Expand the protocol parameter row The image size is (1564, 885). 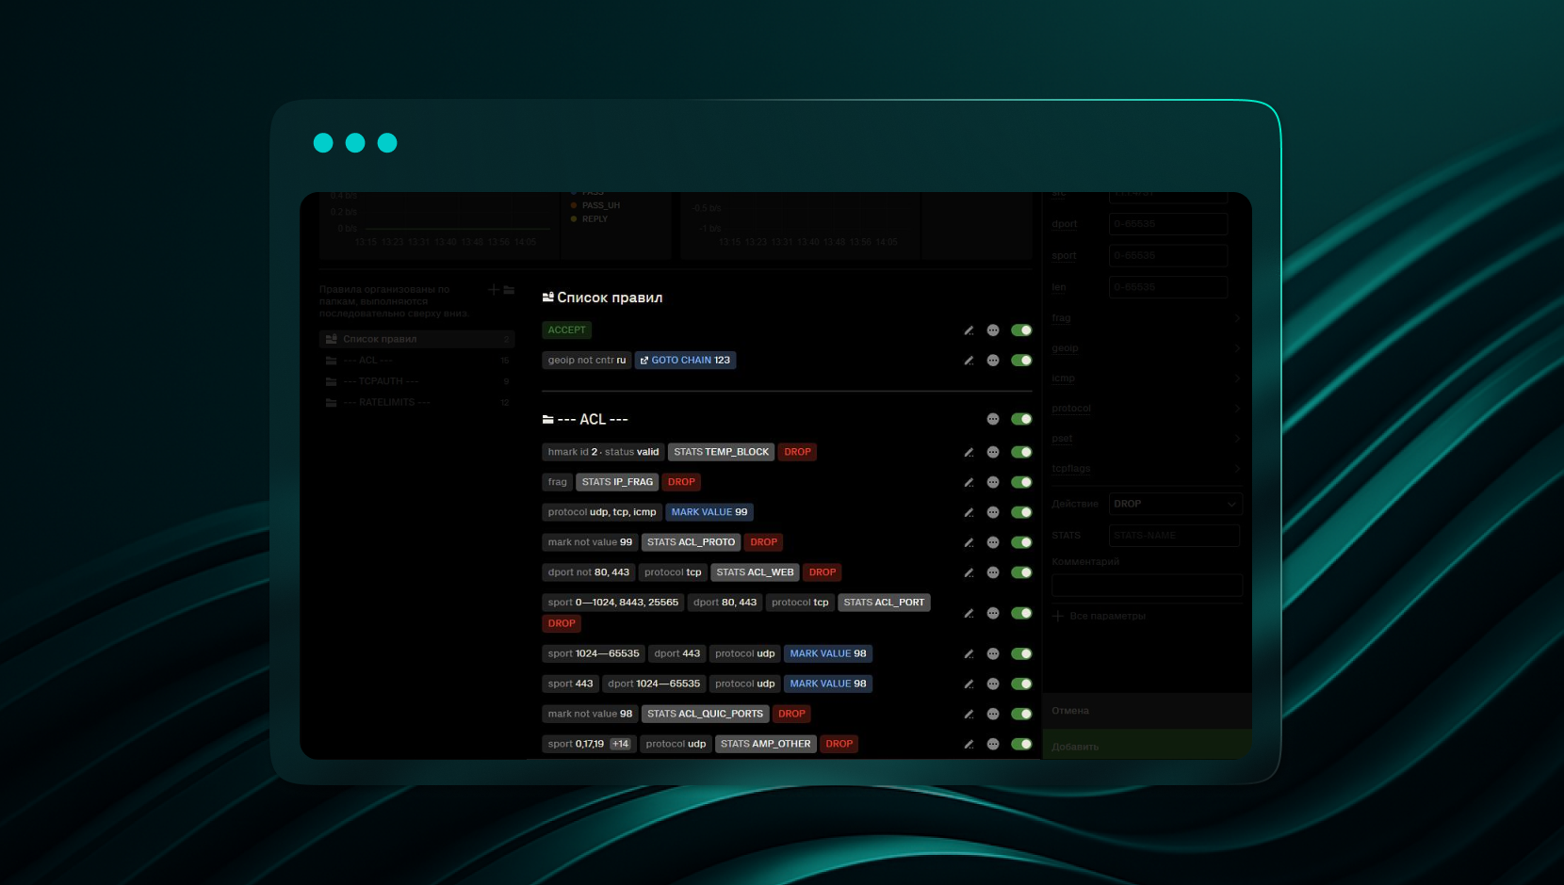1147,409
